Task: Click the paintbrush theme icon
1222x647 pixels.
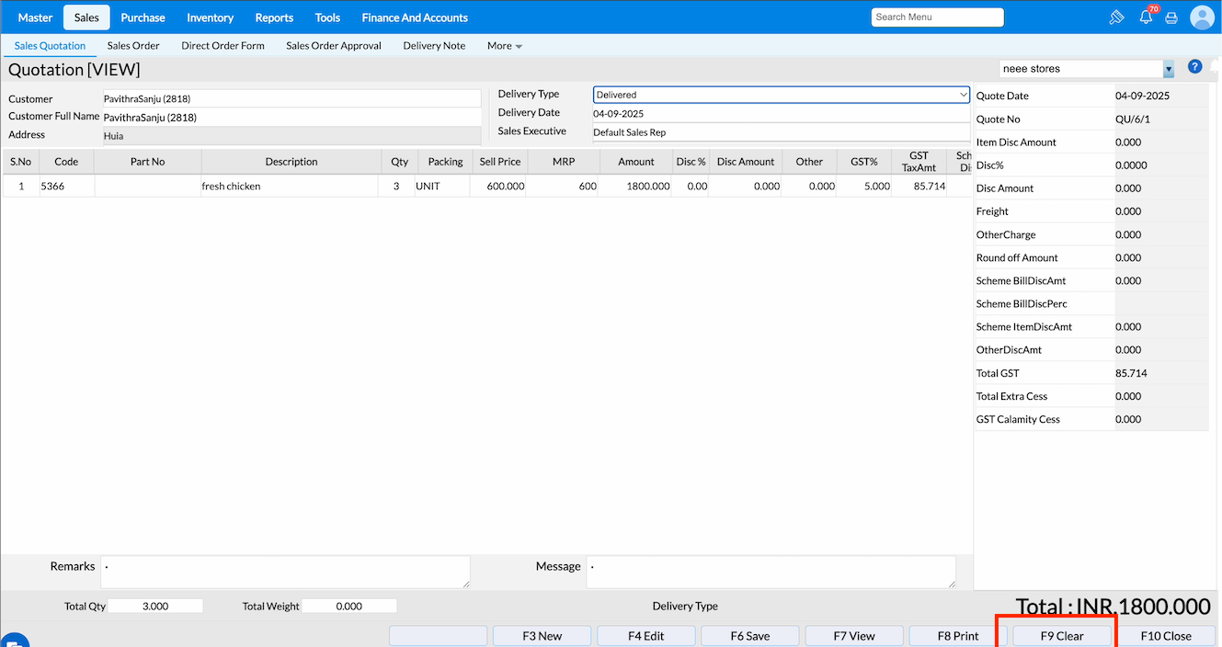Action: 1117,17
